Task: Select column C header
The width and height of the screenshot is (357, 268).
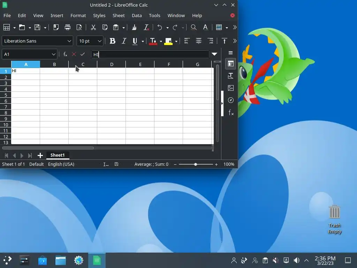Action: [x=83, y=65]
